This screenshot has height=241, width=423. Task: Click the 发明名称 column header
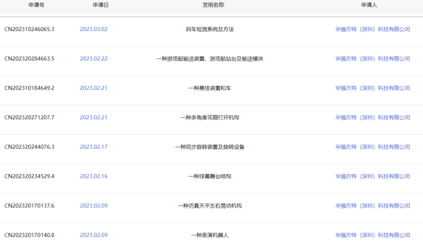pyautogui.click(x=213, y=5)
